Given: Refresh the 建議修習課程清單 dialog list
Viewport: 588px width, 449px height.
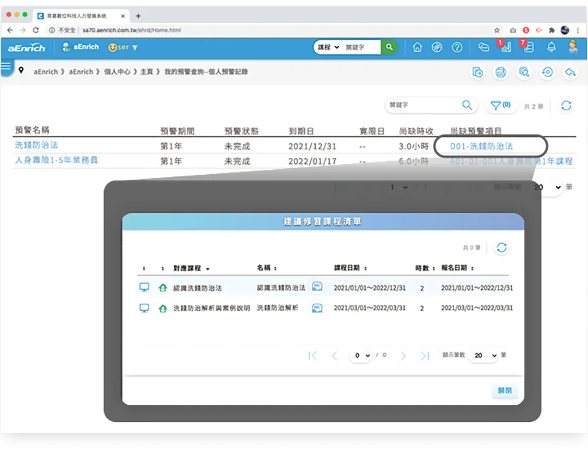Looking at the screenshot, I should (x=501, y=248).
